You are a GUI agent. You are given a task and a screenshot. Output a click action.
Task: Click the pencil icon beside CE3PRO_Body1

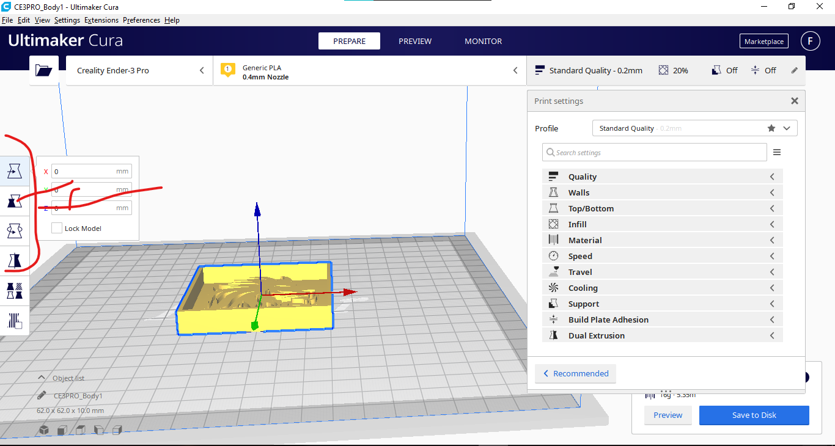42,395
